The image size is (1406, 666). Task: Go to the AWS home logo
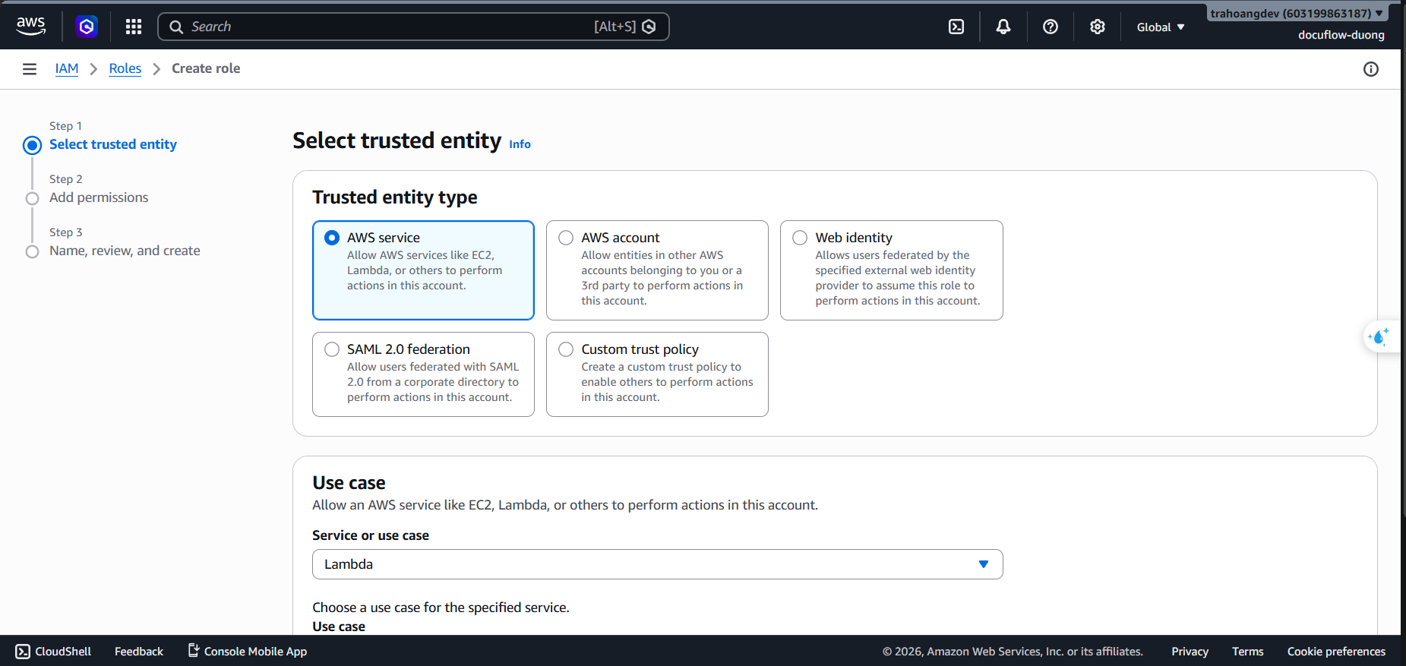(x=31, y=27)
